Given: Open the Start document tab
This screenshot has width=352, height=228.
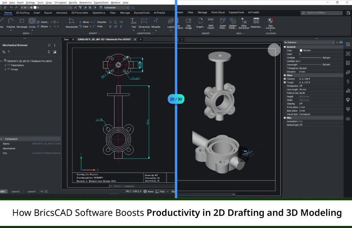Looking at the screenshot, I should pos(66,39).
